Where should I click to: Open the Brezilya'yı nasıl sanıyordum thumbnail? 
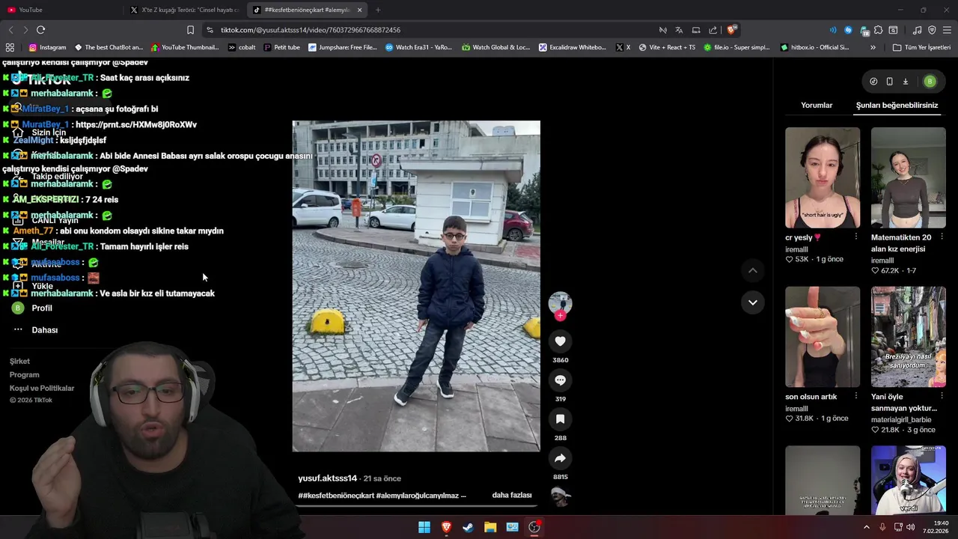pyautogui.click(x=909, y=337)
